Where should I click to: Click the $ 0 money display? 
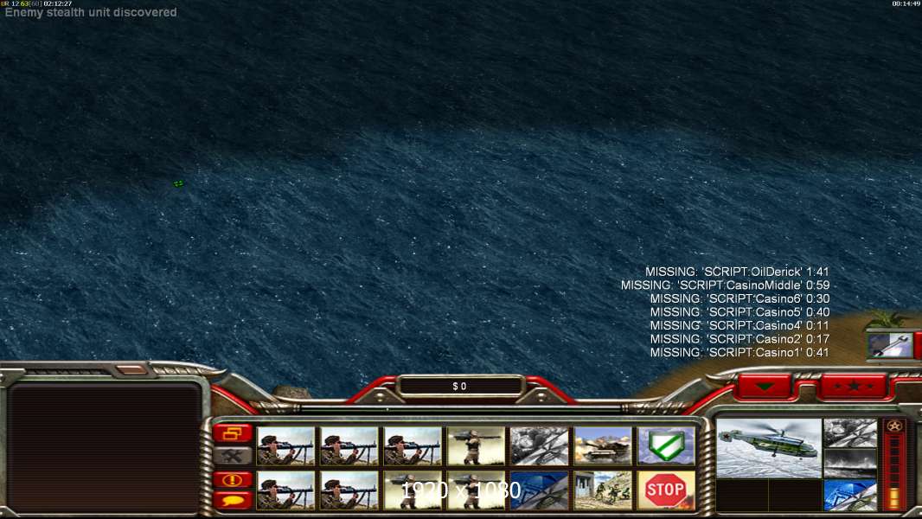tap(460, 386)
